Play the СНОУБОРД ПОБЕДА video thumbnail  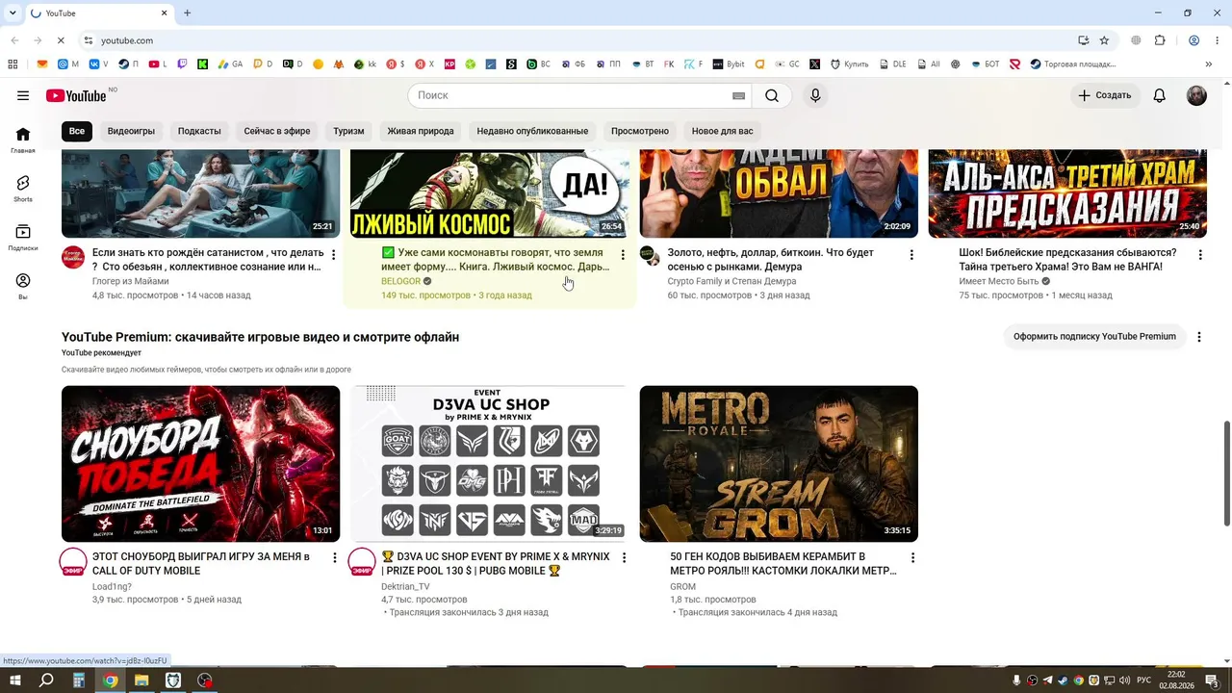pyautogui.click(x=200, y=464)
